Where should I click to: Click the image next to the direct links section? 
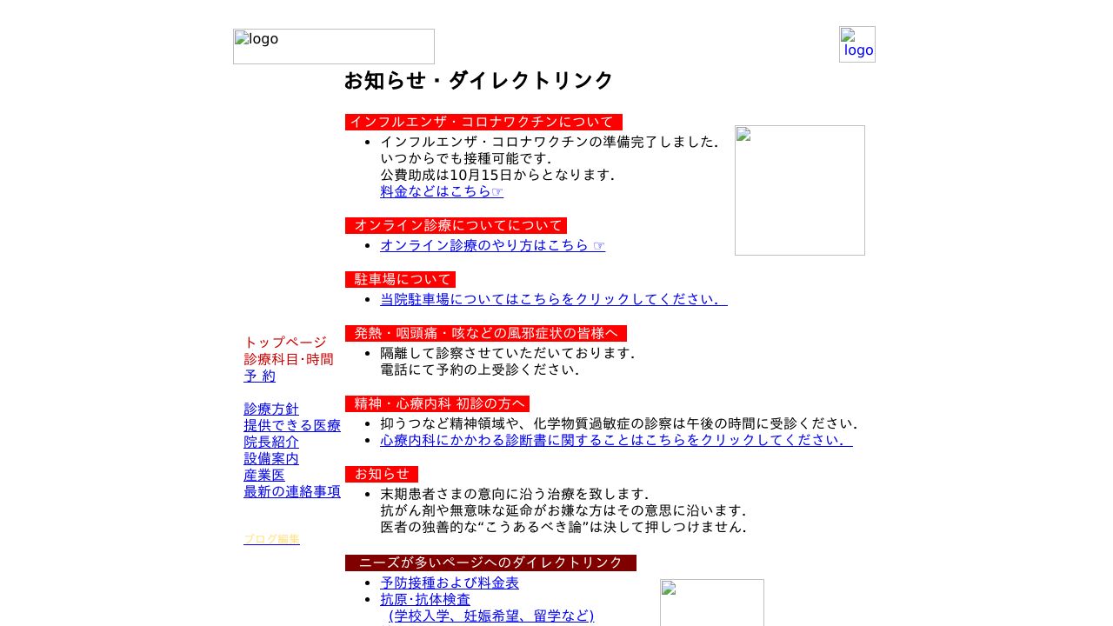pyautogui.click(x=711, y=602)
